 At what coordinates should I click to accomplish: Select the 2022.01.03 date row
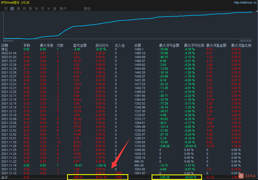(x=9, y=57)
